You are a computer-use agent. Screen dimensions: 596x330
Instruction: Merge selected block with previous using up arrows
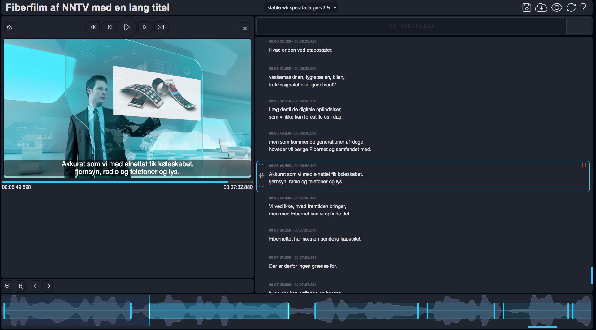261,165
